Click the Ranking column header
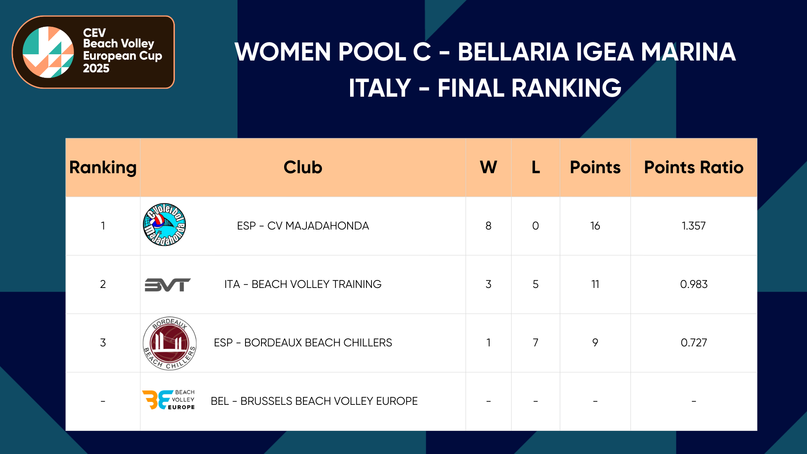 point(103,167)
